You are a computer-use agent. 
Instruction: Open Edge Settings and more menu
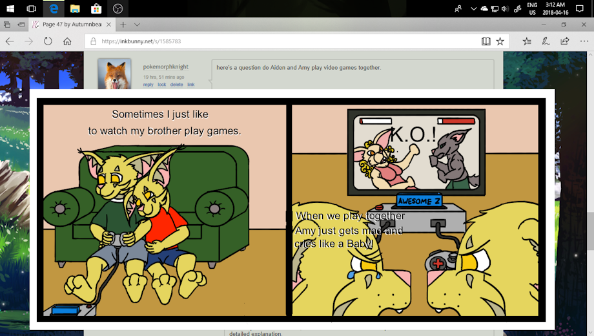point(584,41)
